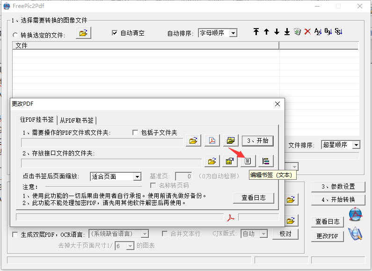Click the 更改PDF button in main window

(328, 236)
